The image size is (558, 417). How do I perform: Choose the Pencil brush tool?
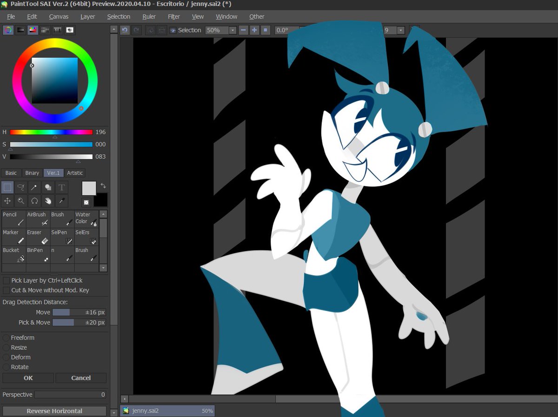tap(14, 219)
